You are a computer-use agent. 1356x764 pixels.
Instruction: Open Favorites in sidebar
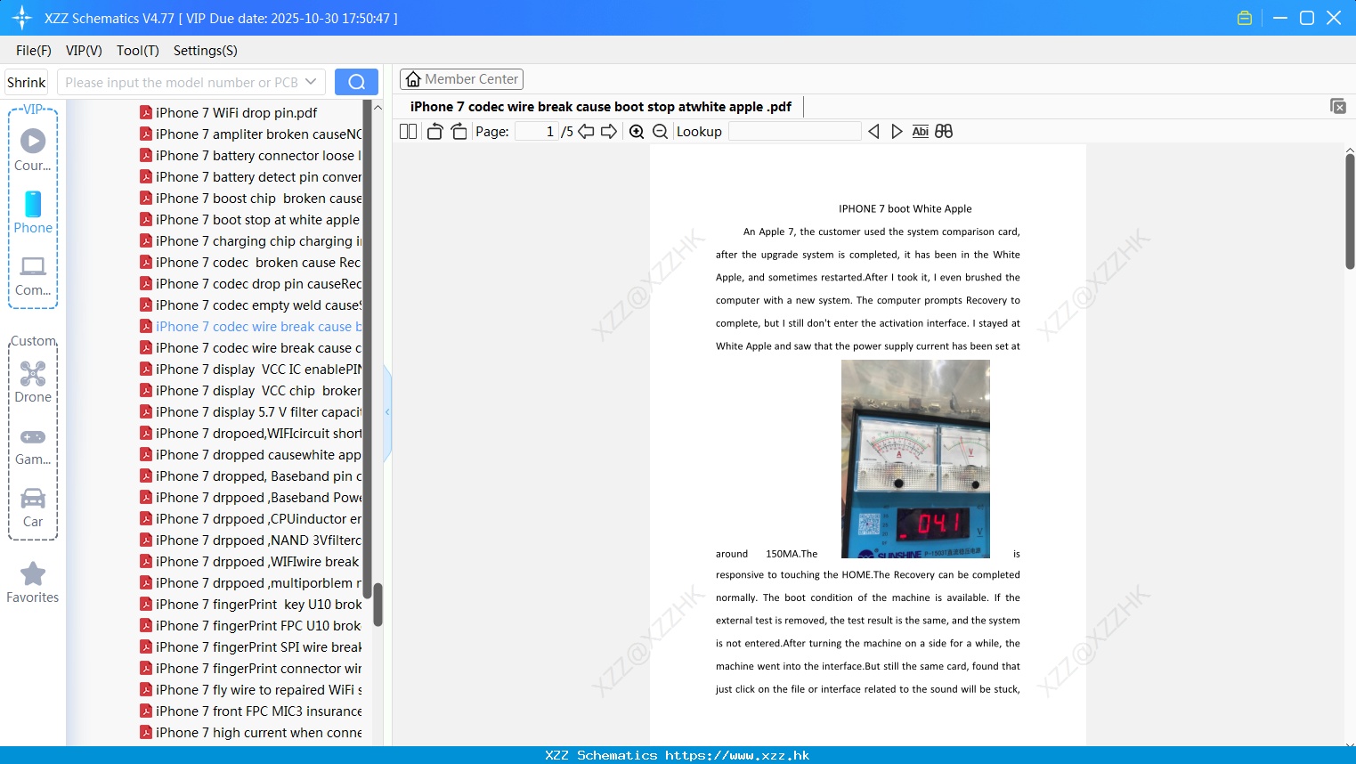tap(33, 582)
